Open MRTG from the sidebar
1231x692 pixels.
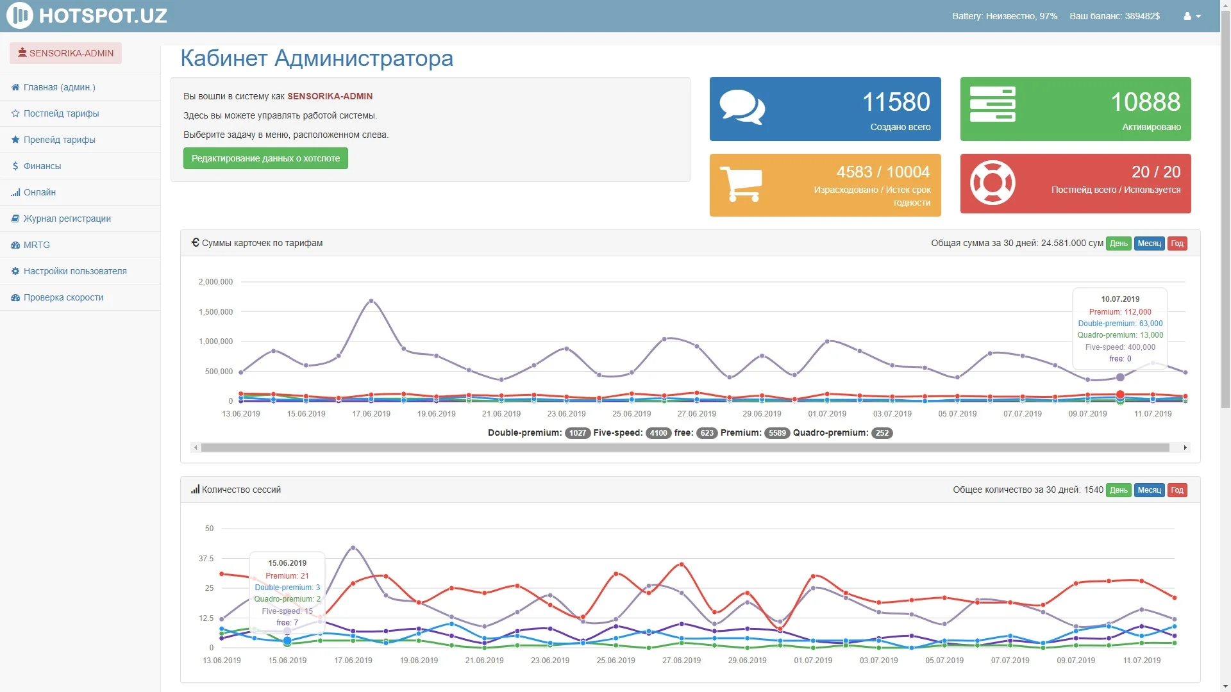37,245
